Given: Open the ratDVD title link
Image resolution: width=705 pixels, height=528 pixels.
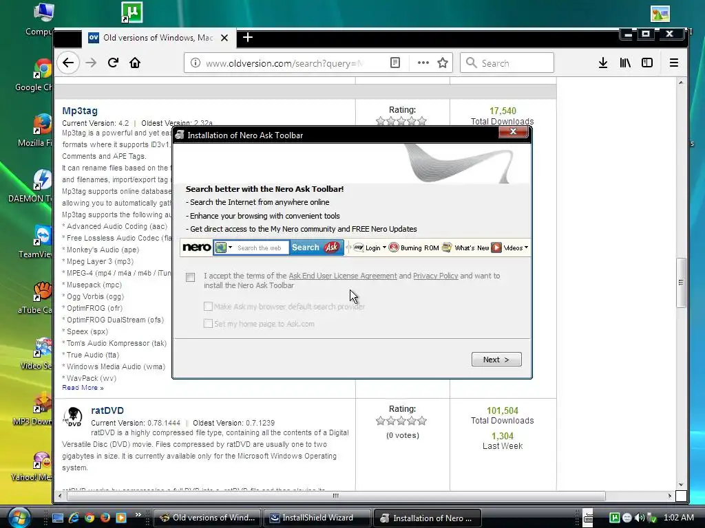Looking at the screenshot, I should click(x=107, y=410).
